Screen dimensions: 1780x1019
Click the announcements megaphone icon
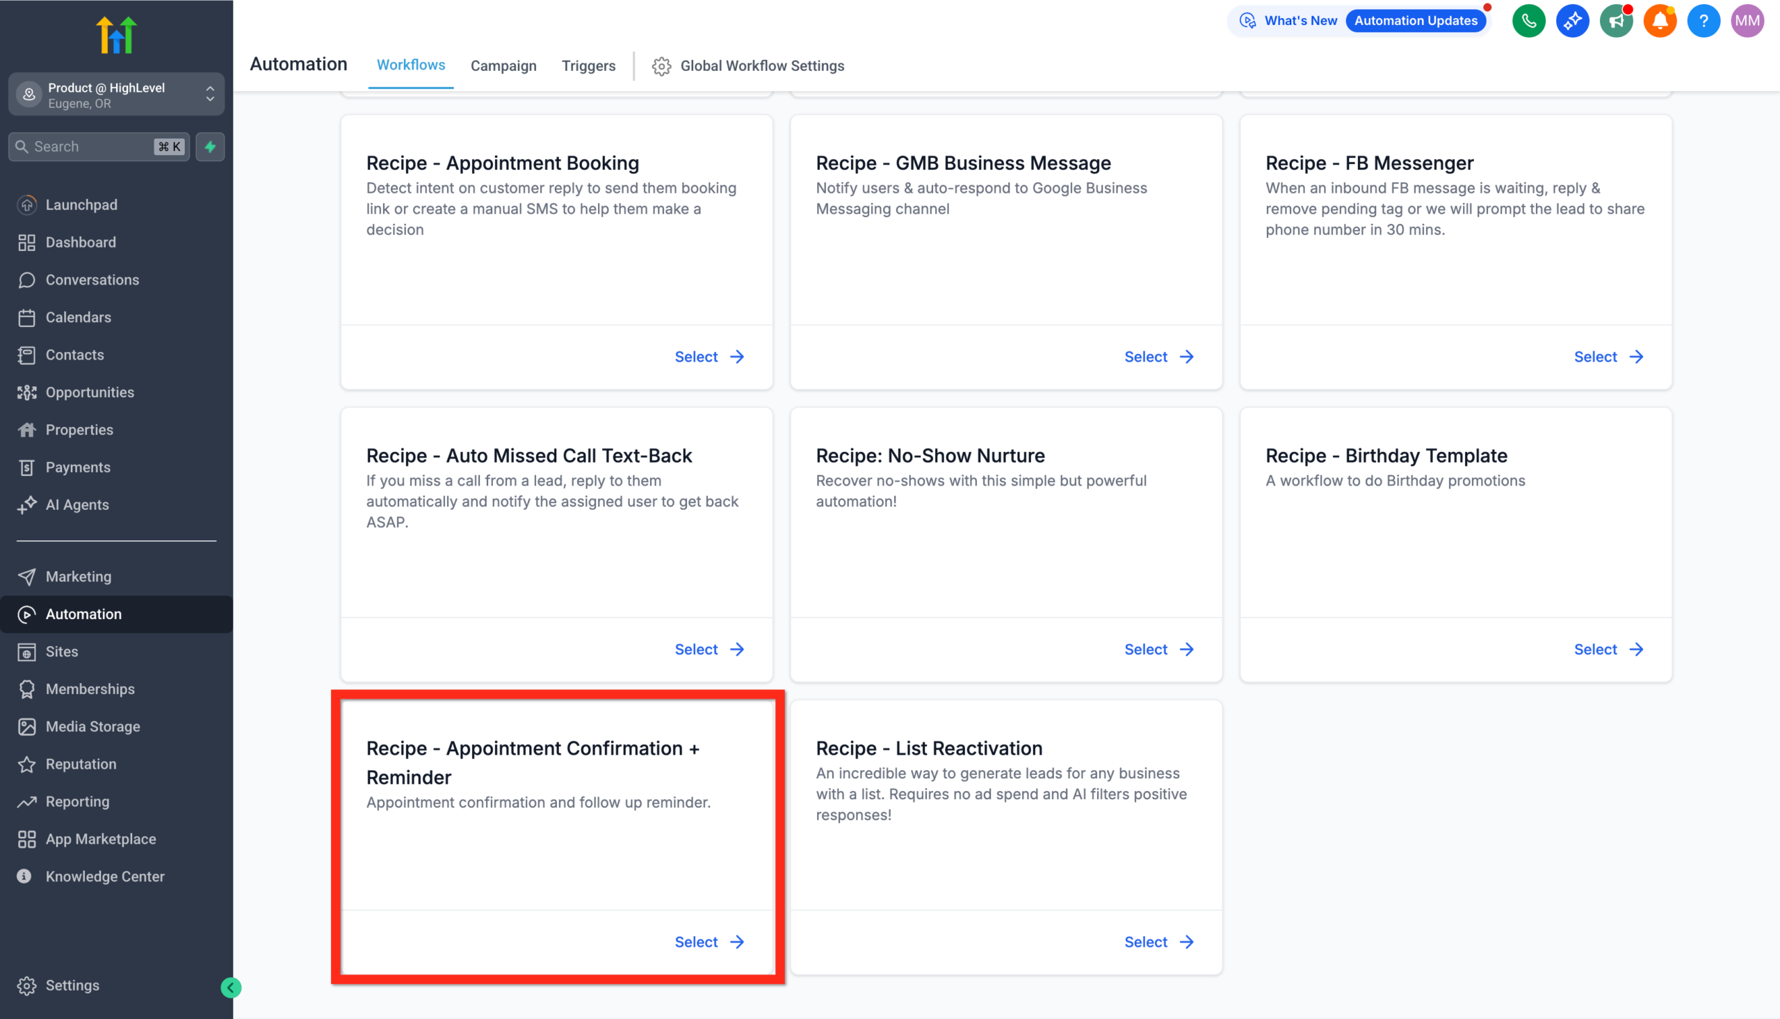1617,20
